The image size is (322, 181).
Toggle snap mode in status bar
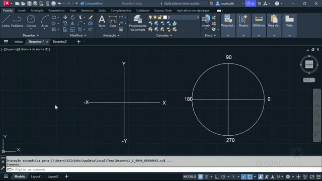(207, 176)
